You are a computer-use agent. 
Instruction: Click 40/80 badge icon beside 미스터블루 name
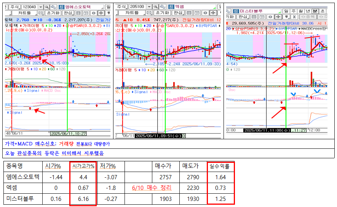coord(236,11)
